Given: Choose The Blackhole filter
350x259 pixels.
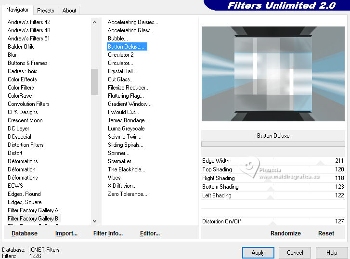Looking at the screenshot, I should (127, 169).
